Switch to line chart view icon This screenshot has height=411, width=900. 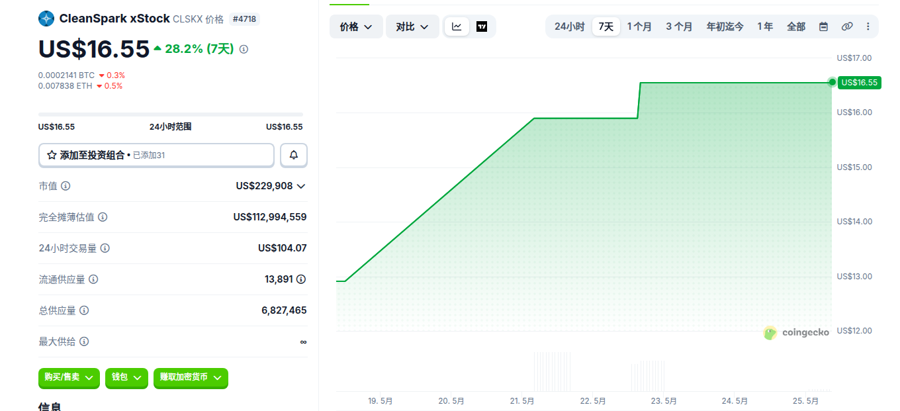click(x=457, y=26)
